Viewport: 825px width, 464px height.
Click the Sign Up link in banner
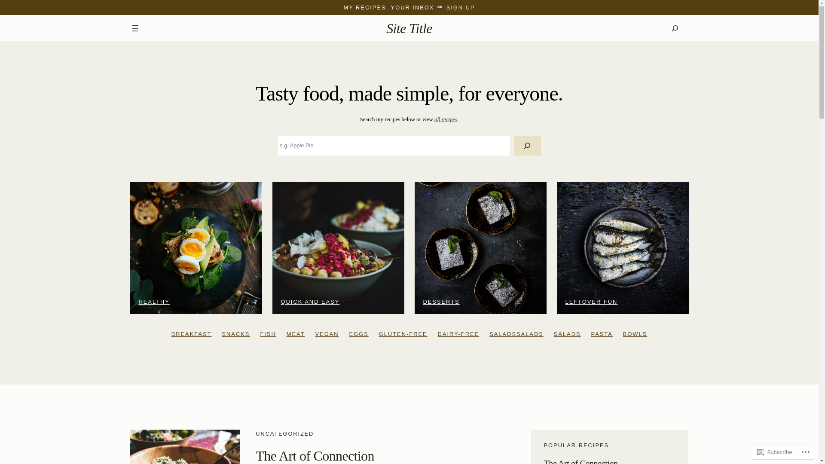(x=460, y=7)
